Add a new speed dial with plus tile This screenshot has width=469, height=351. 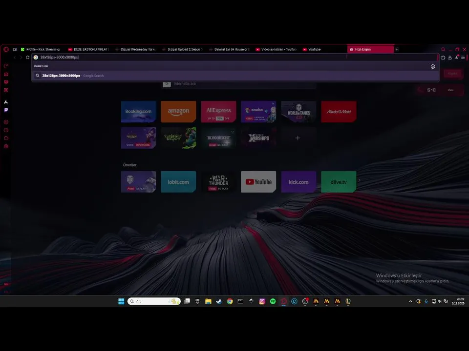(298, 138)
